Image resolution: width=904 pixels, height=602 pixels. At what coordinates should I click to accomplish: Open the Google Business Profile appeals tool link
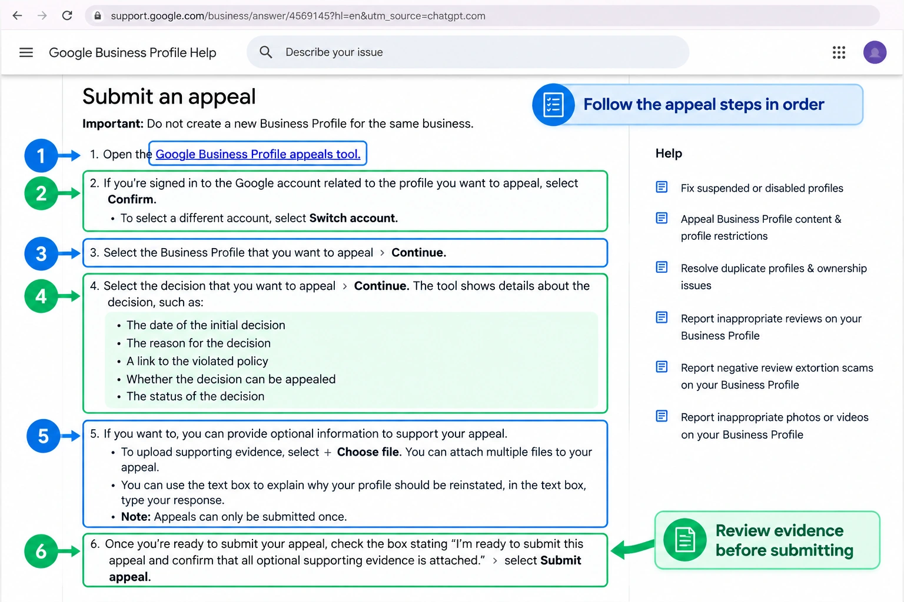click(x=258, y=154)
